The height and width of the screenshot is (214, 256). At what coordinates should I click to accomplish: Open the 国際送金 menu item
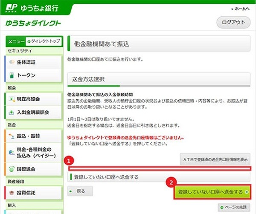[x=33, y=169]
